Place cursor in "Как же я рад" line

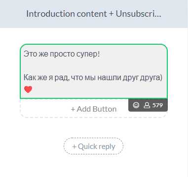click(x=93, y=78)
